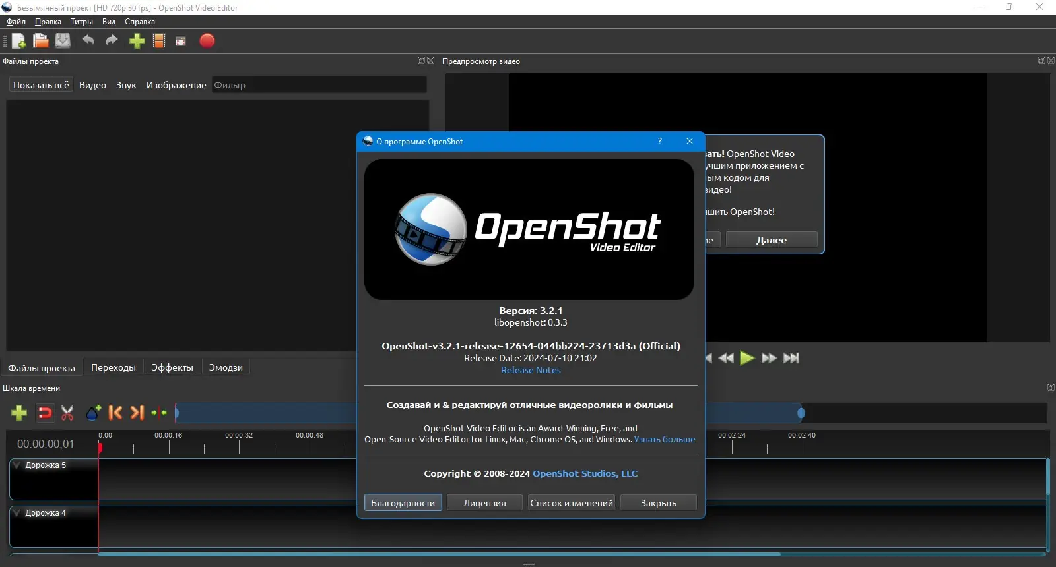Screen dimensions: 1056x567
Task: Click the help question mark in About dialog
Action: [x=660, y=142]
